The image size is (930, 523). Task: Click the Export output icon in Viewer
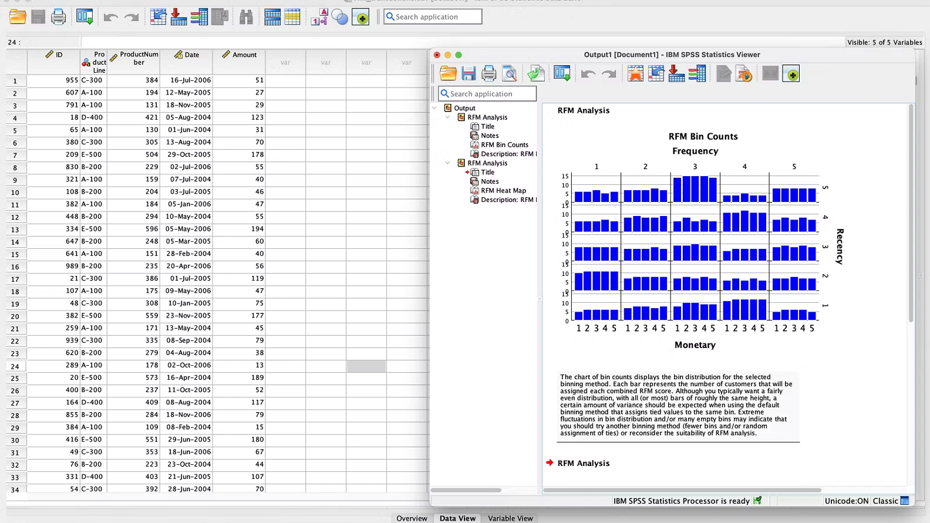coord(535,74)
